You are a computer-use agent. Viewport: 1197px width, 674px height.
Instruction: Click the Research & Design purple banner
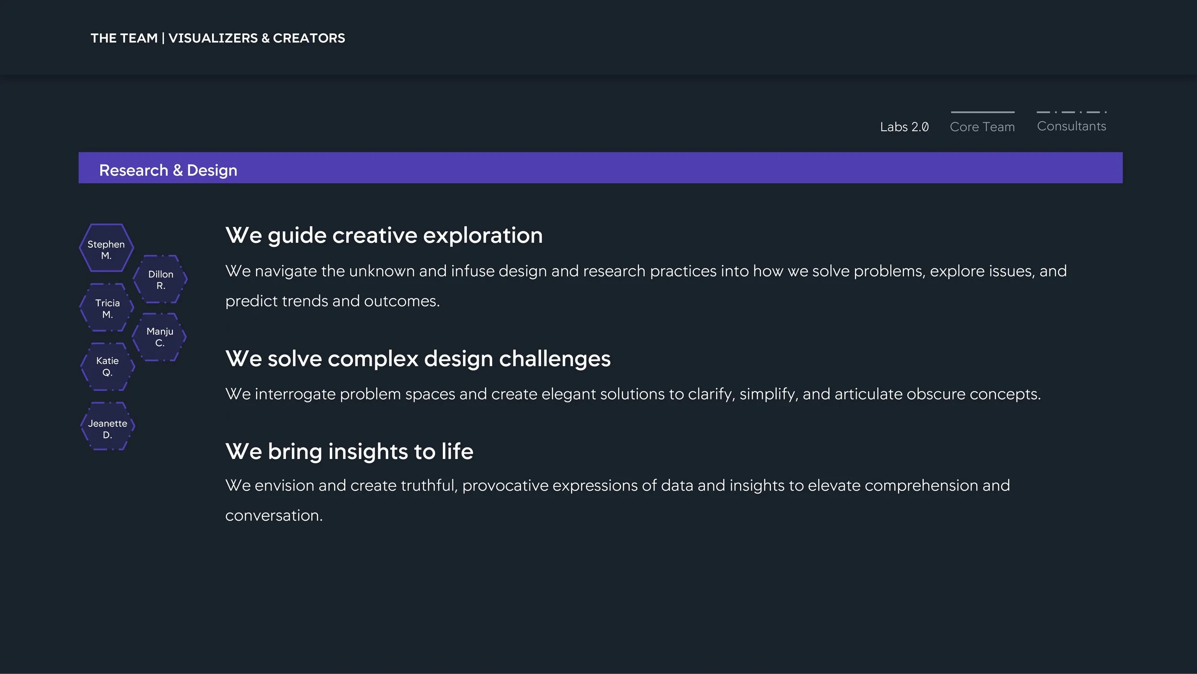tap(600, 168)
